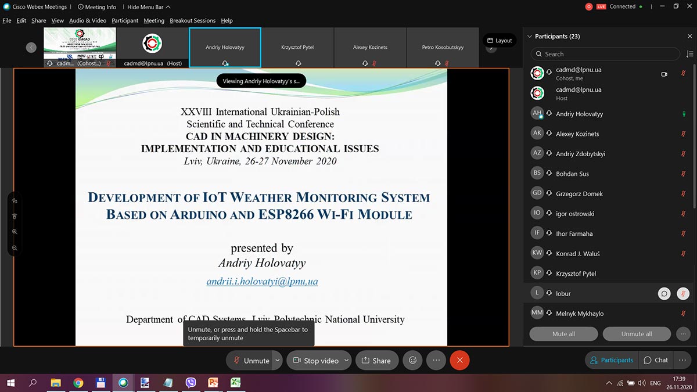Open the audio options arrow beside Unmute
697x392 pixels.
(278, 361)
